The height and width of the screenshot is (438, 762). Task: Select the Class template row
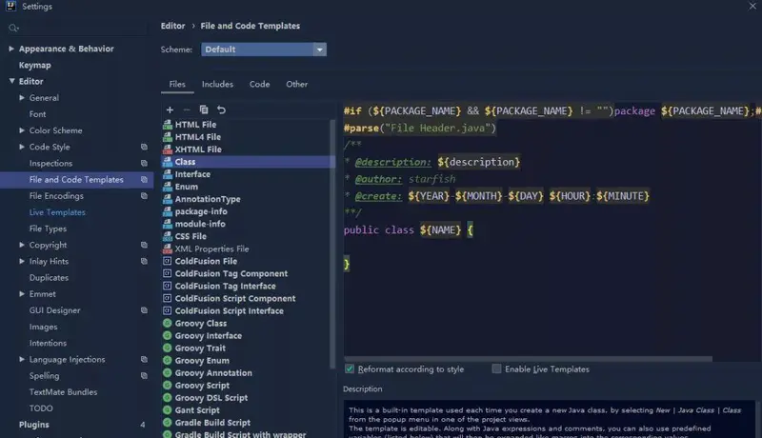(248, 162)
